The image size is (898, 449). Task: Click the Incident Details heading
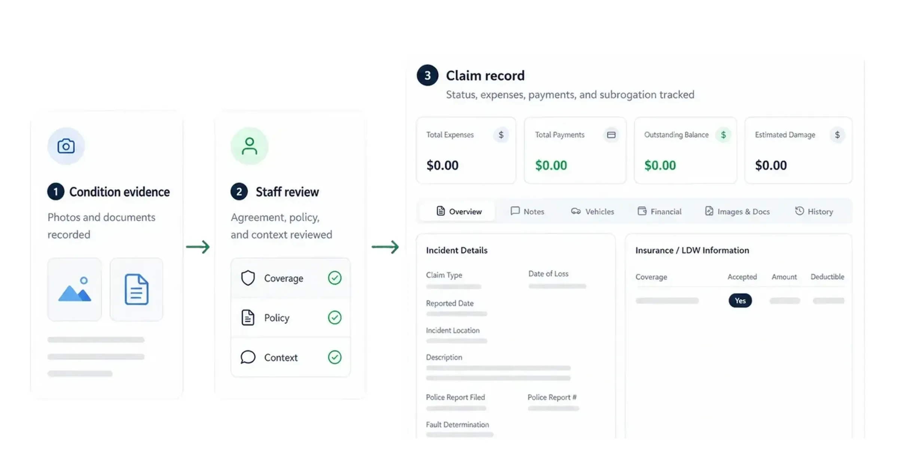pyautogui.click(x=456, y=250)
